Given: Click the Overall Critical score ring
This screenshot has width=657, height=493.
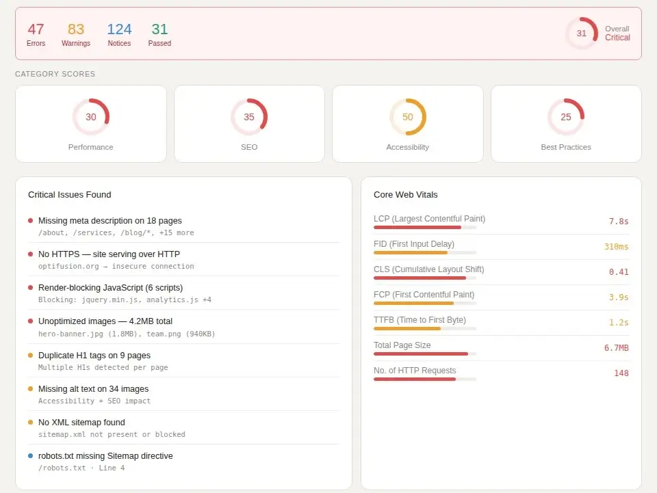Looking at the screenshot, I should [581, 34].
